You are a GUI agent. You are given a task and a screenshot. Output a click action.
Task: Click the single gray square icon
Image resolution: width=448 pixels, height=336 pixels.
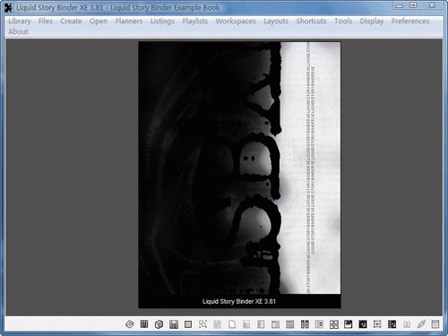pos(188,324)
